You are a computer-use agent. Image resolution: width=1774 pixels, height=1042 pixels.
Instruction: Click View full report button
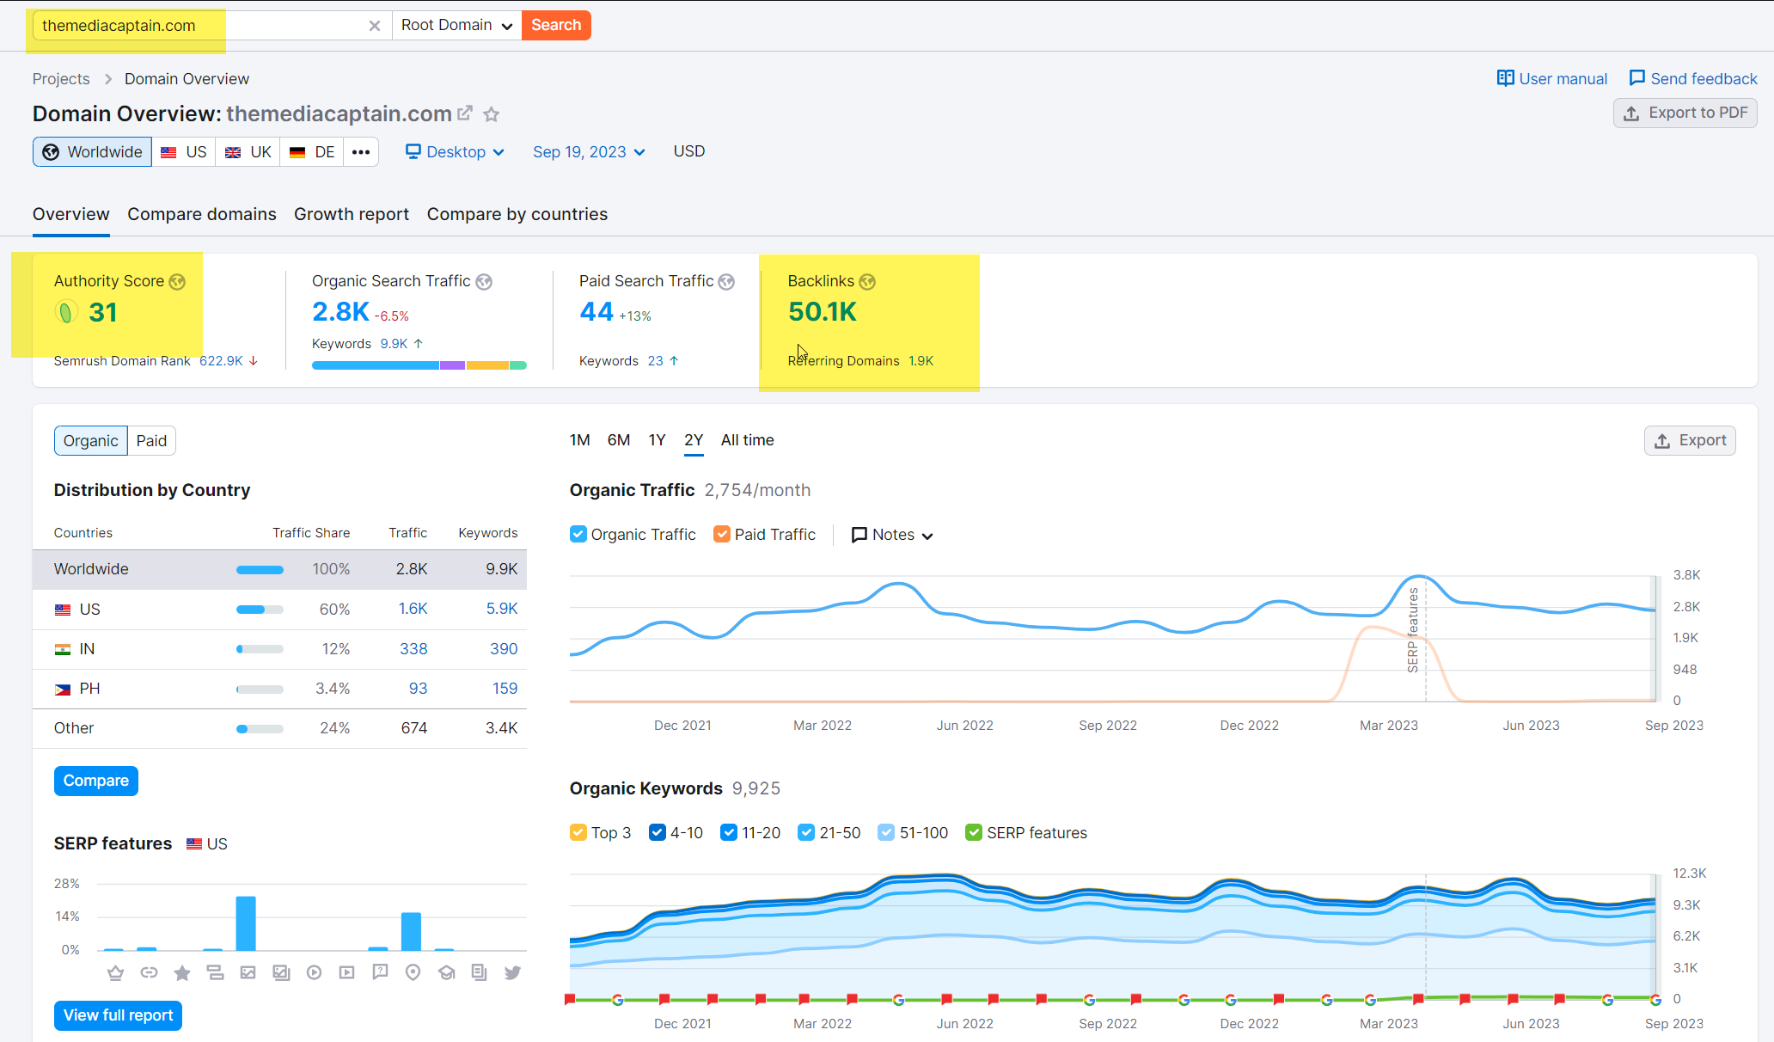click(118, 1015)
